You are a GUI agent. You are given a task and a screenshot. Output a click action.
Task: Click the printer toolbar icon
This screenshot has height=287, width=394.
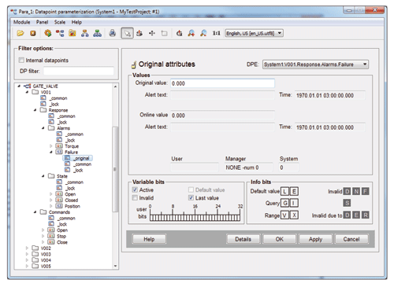113,33
